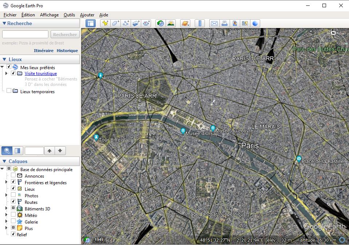
Task: Open the Historique search link
Action: pyautogui.click(x=67, y=51)
